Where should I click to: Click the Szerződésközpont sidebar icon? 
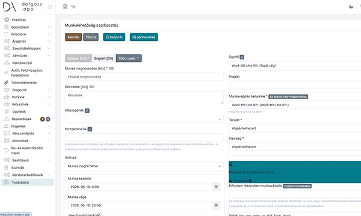(7, 49)
